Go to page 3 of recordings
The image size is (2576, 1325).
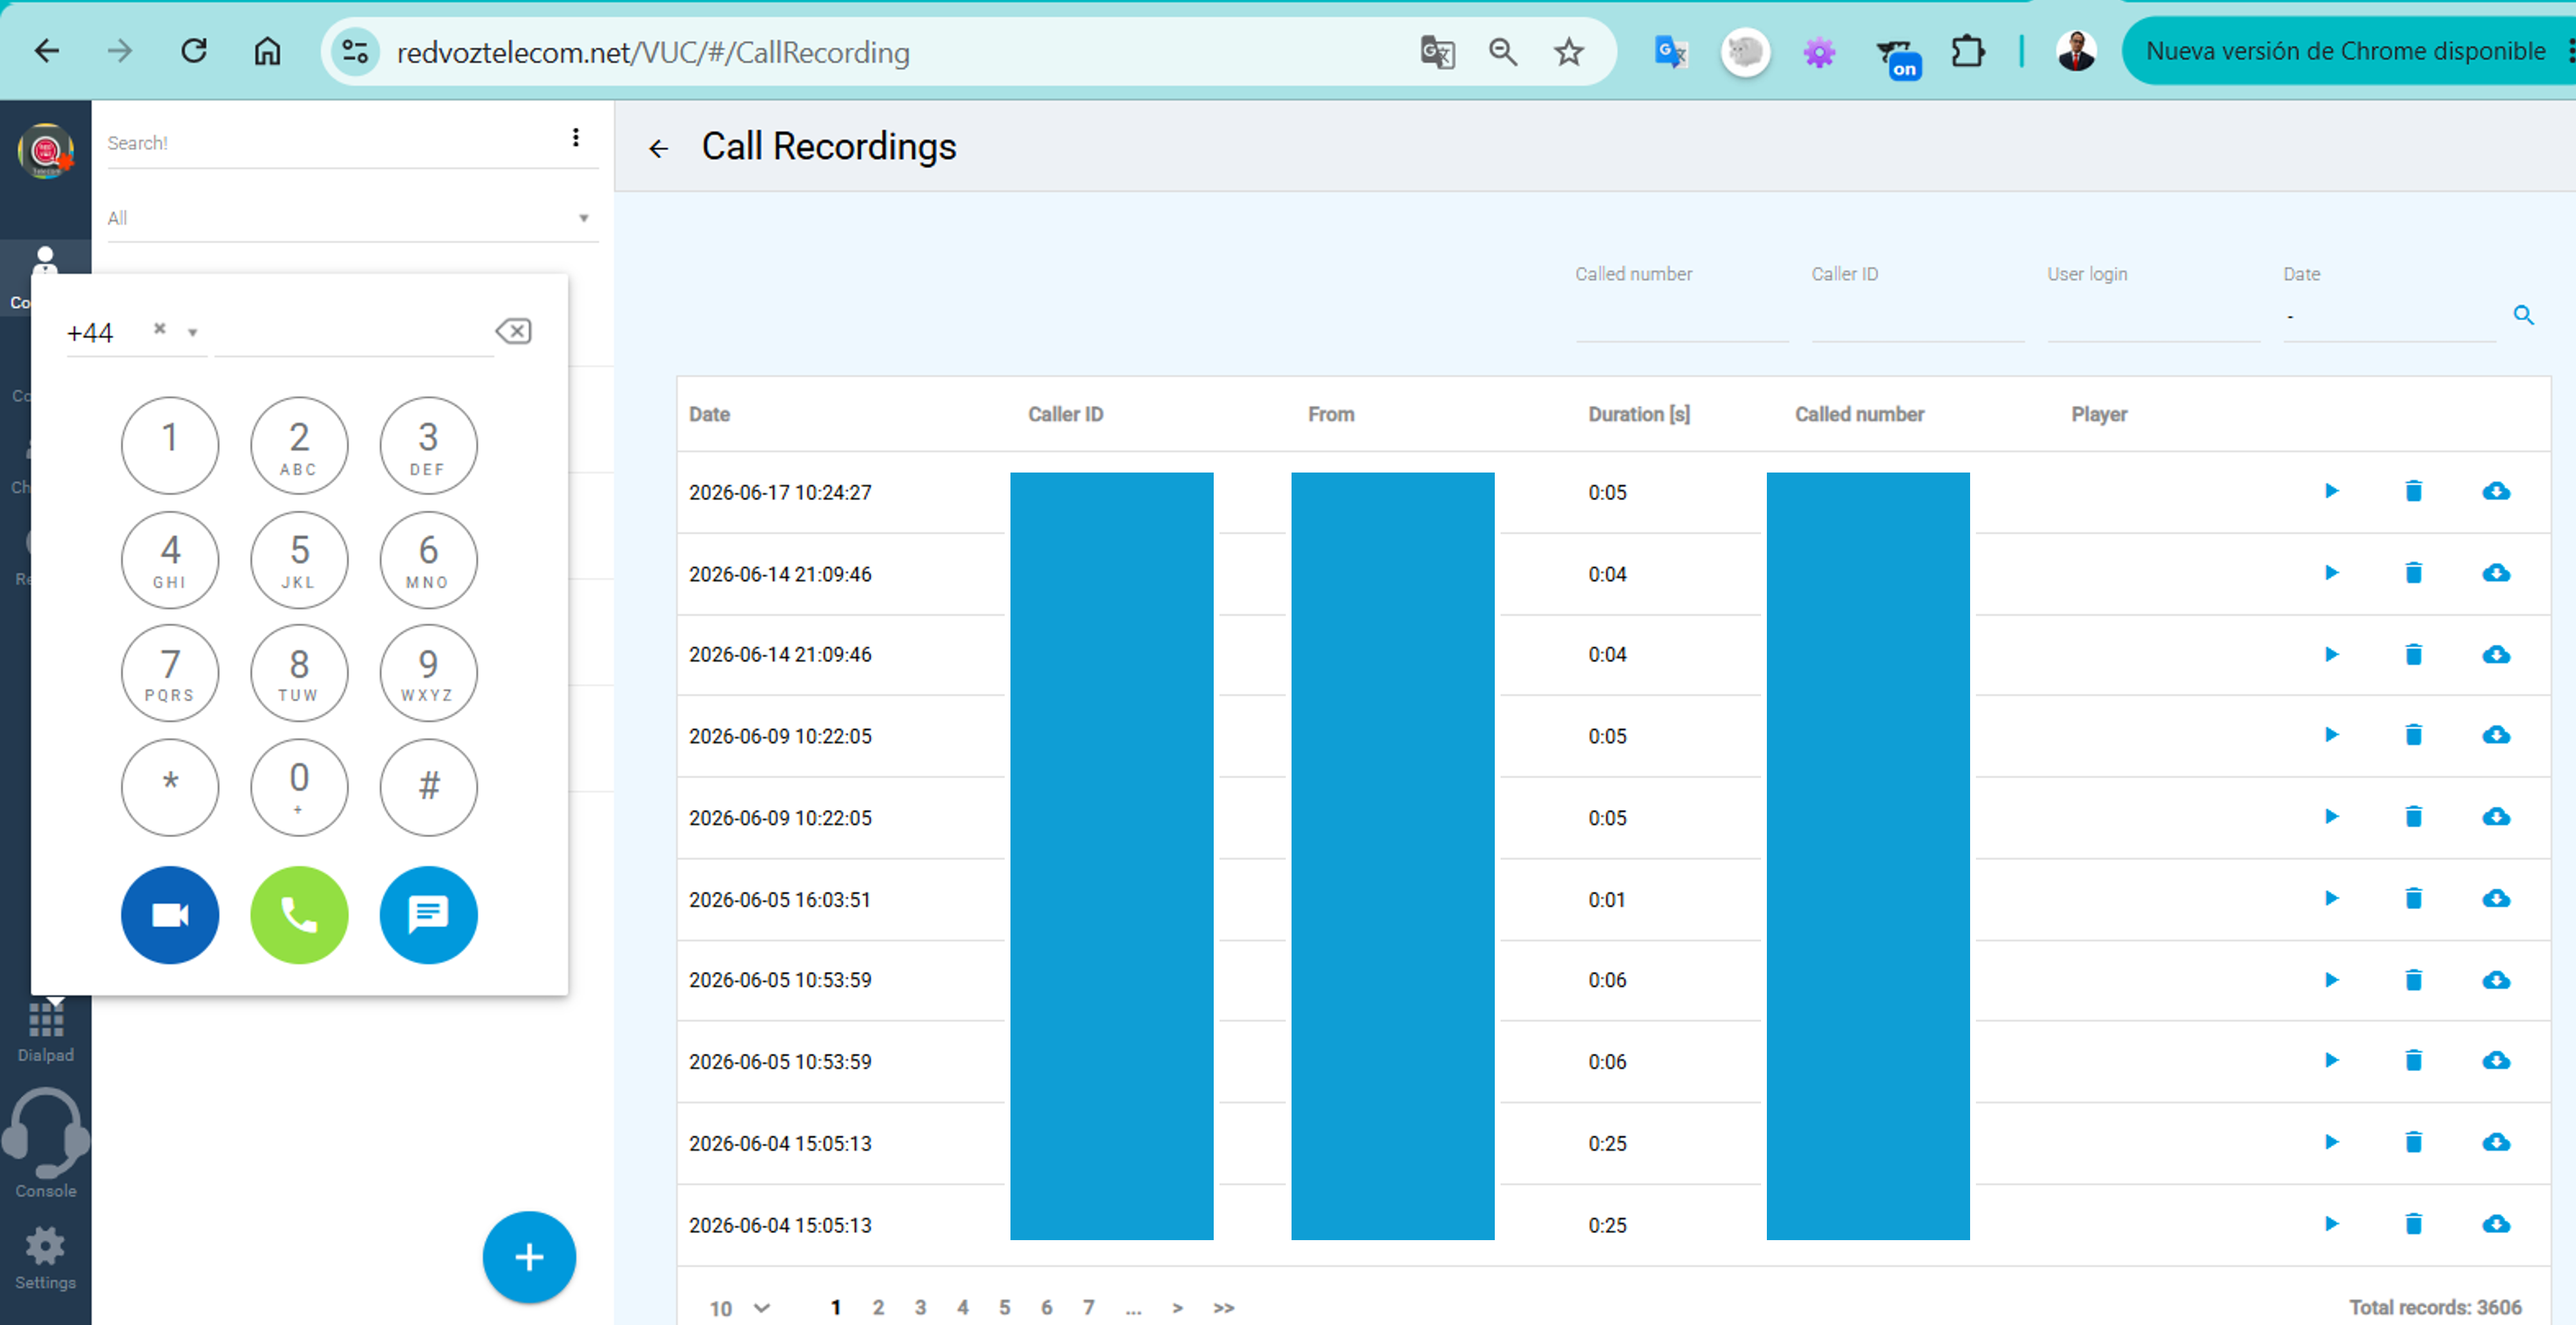[x=920, y=1307]
